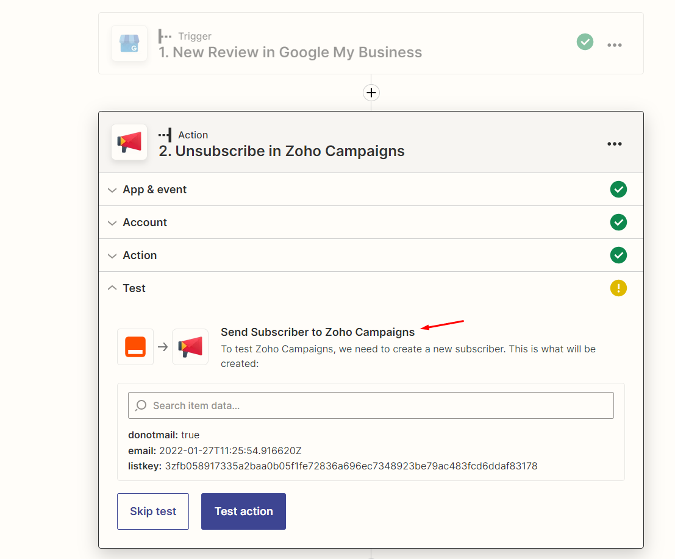675x559 pixels.
Task: Click the Test action button
Action: pyautogui.click(x=243, y=511)
